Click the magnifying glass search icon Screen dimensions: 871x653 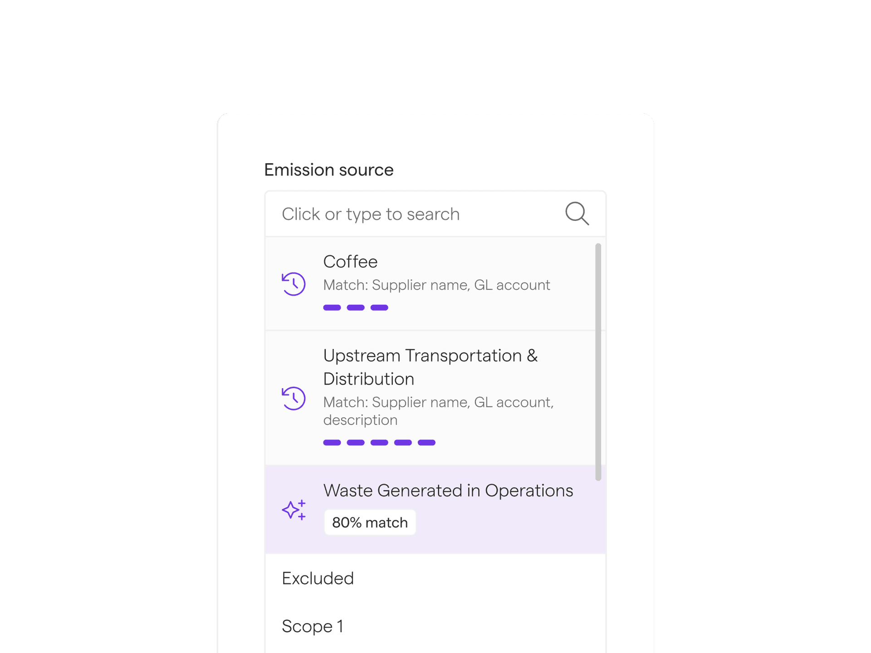tap(577, 214)
